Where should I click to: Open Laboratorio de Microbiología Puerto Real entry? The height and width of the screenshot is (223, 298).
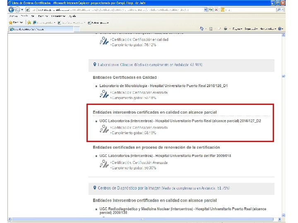(163, 86)
